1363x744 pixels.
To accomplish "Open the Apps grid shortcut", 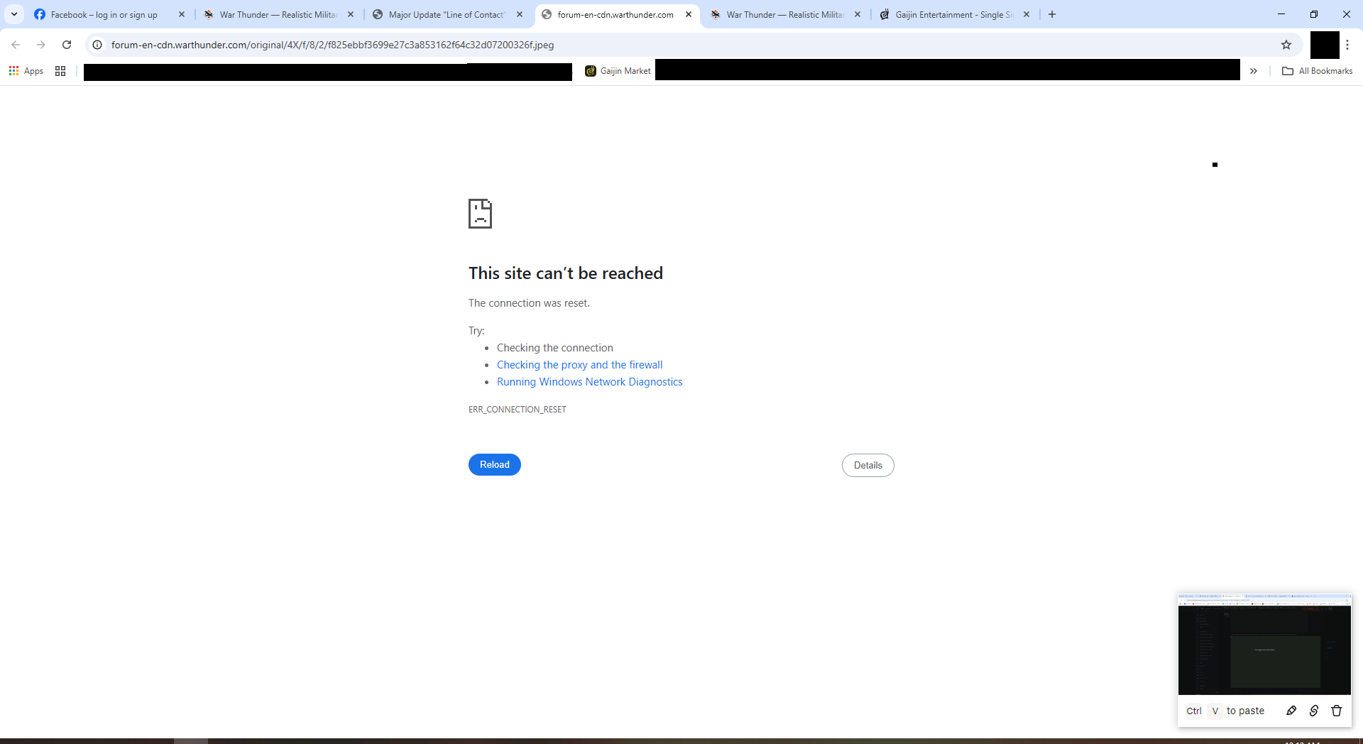I will tap(26, 71).
